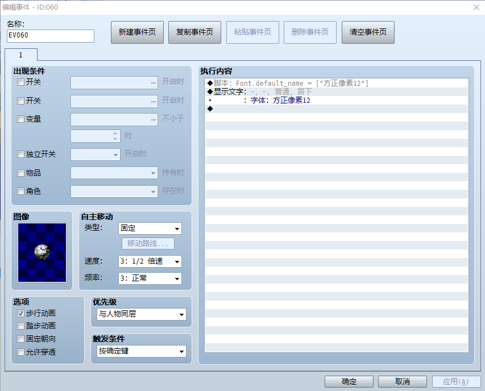Enable the 独立开关 condition checkbox
This screenshot has width=485, height=391.
point(20,154)
